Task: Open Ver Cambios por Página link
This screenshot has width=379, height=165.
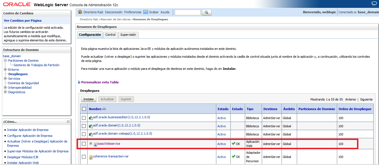Action: coord(23,21)
